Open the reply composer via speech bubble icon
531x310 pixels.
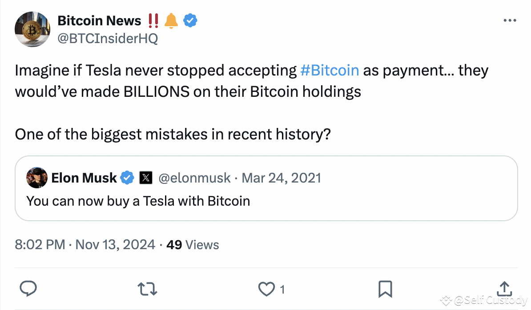pyautogui.click(x=28, y=289)
